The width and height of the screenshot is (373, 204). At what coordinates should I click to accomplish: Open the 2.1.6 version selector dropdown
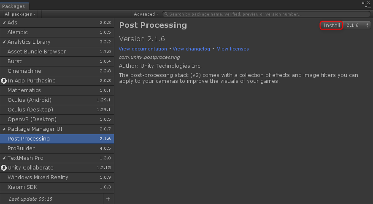tap(357, 25)
